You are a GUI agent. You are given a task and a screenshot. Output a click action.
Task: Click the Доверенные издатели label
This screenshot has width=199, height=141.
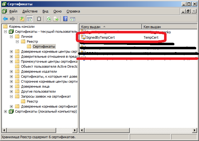pos(39,71)
